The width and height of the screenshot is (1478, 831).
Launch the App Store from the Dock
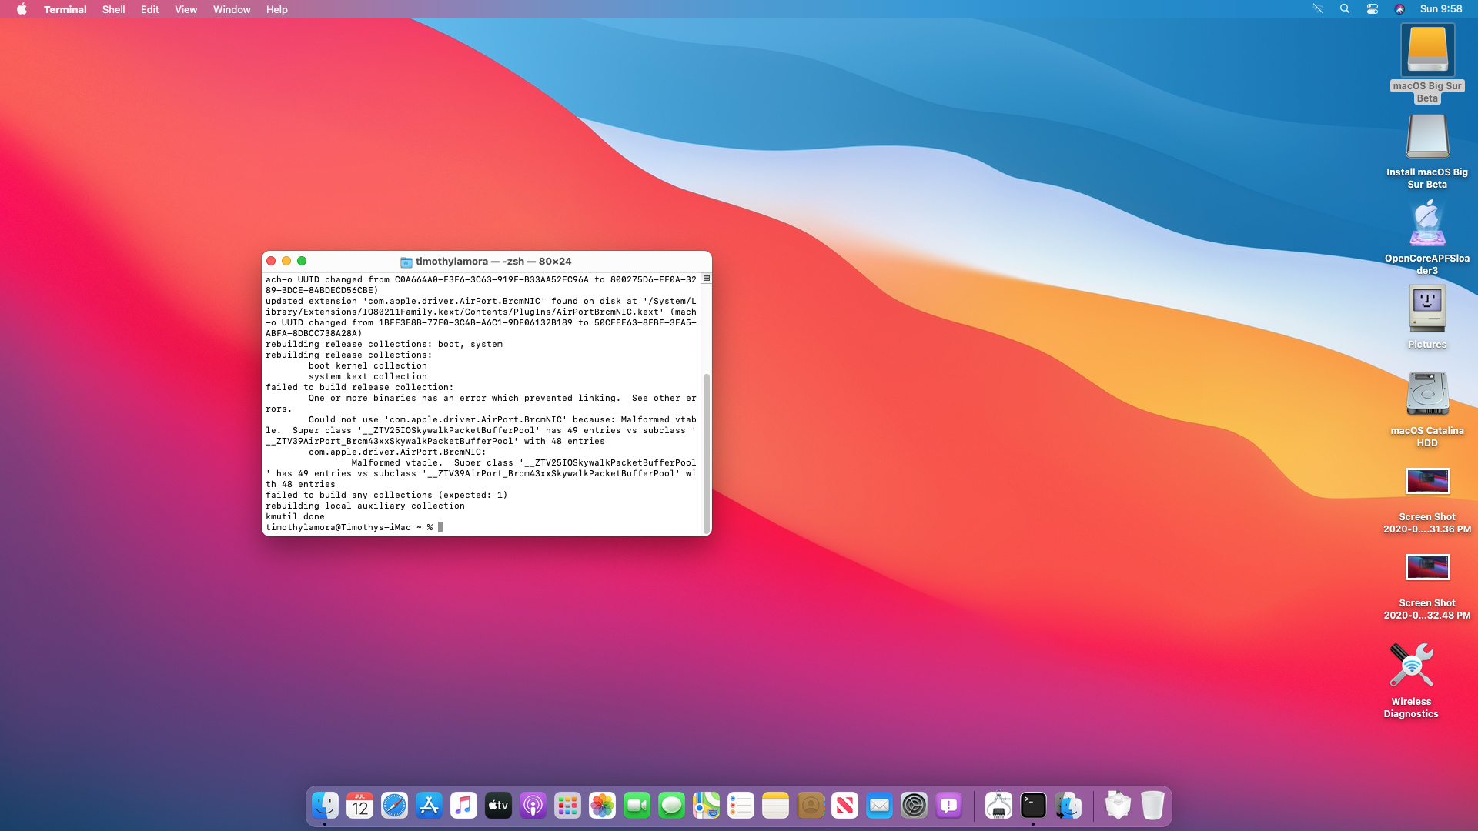(429, 806)
